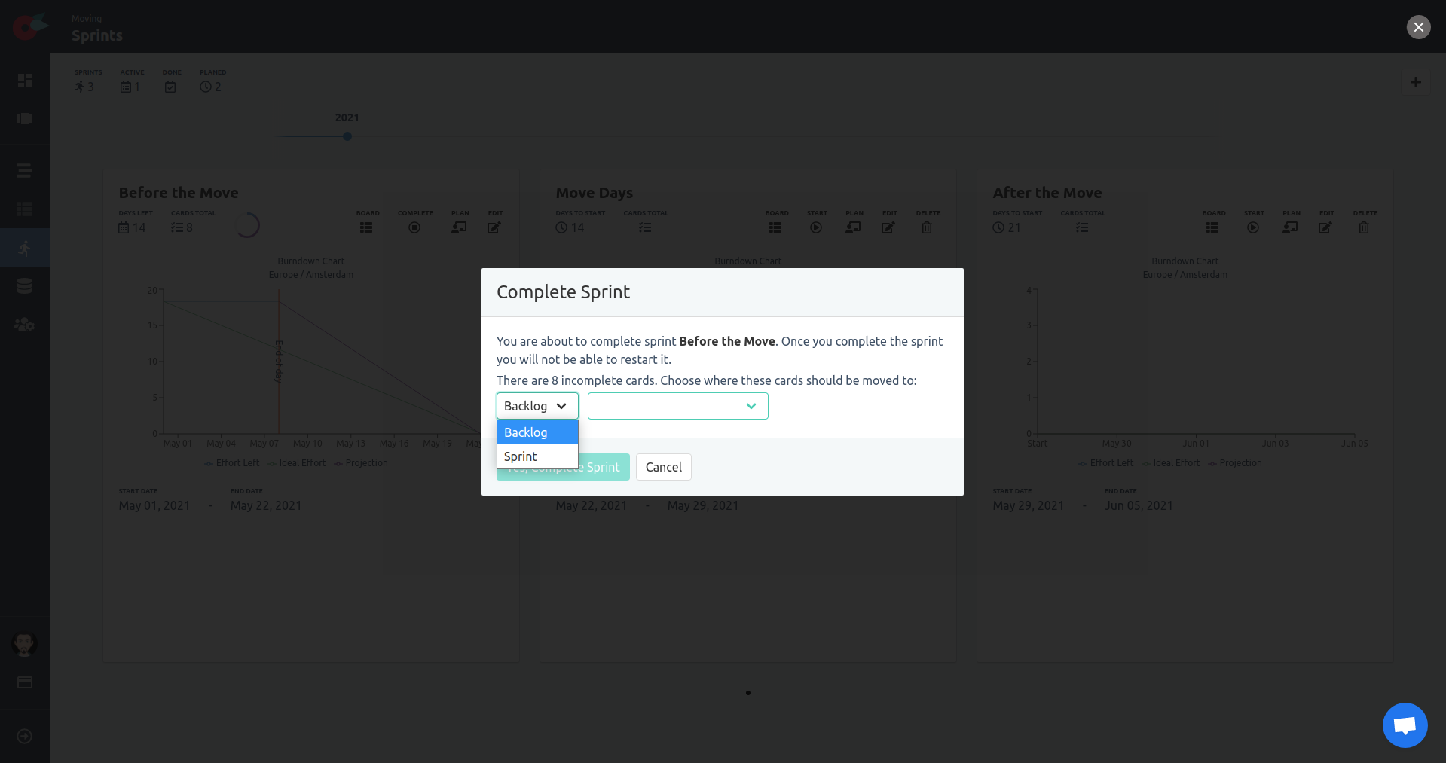The image size is (1446, 763).
Task: Toggle Effort Left legend on After the Move chart
Action: 1106,463
